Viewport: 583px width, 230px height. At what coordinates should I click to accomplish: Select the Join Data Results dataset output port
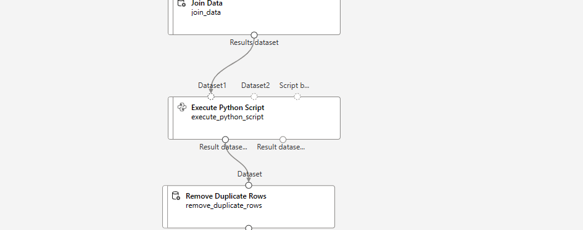coord(254,35)
